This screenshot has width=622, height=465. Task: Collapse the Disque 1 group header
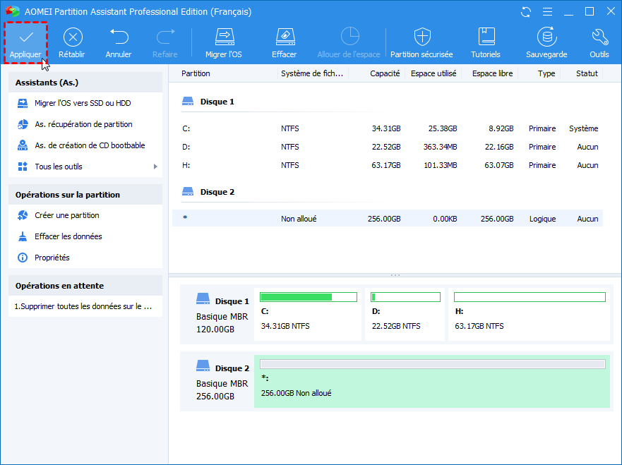pos(217,102)
